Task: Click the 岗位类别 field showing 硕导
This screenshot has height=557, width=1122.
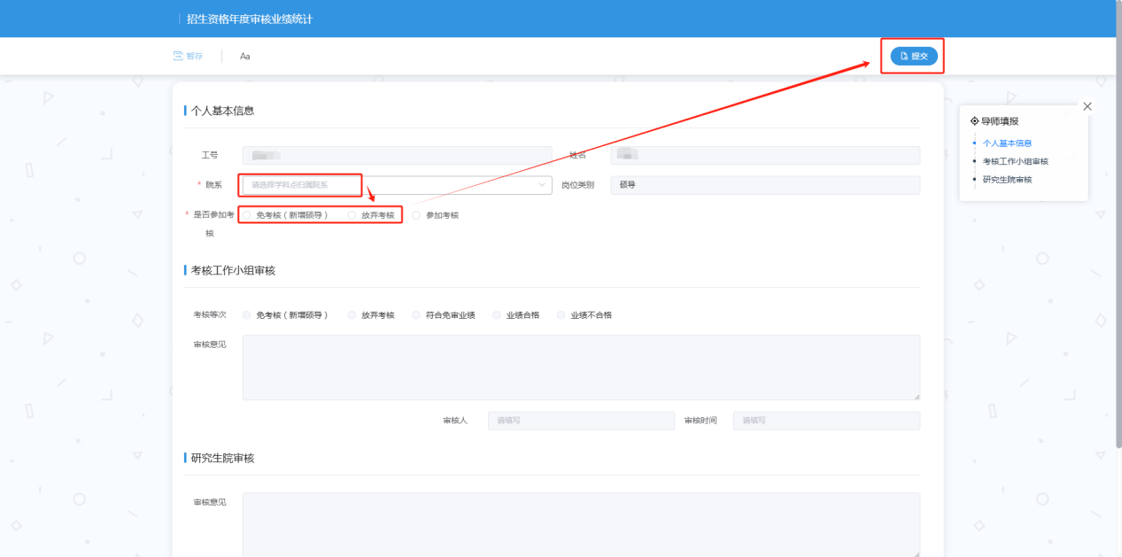Action: click(765, 185)
